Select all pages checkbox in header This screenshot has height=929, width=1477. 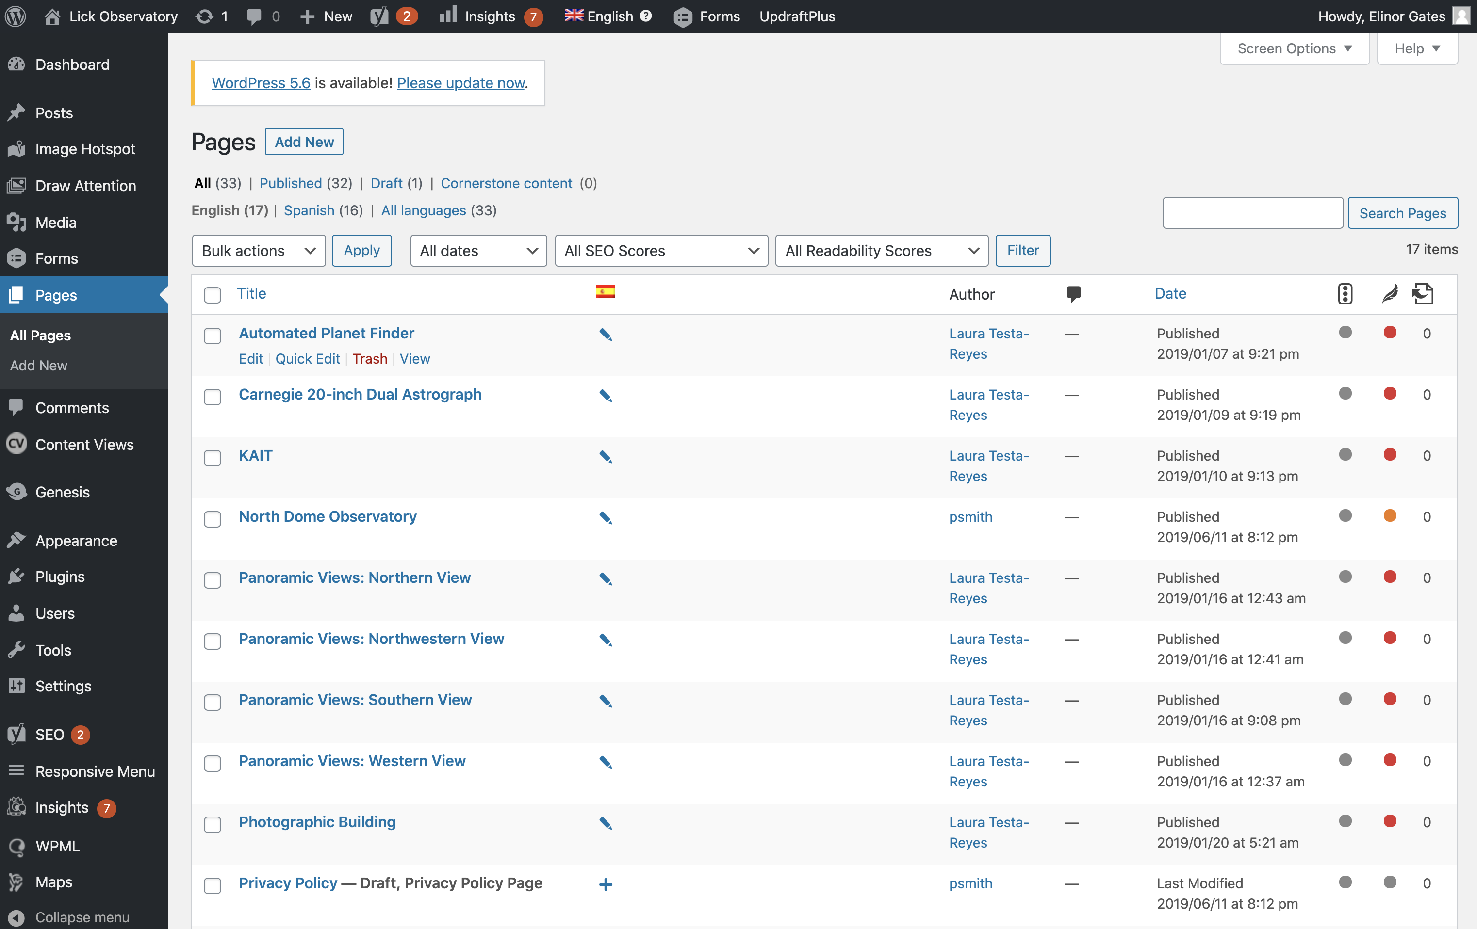(x=212, y=295)
